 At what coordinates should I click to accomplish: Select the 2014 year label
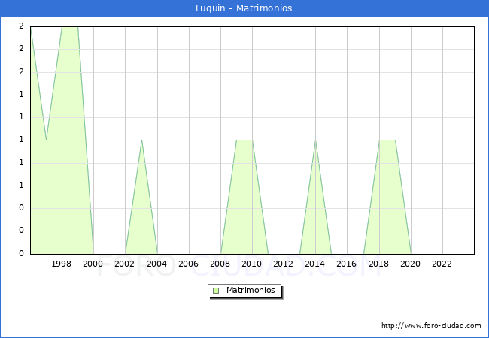[315, 264]
